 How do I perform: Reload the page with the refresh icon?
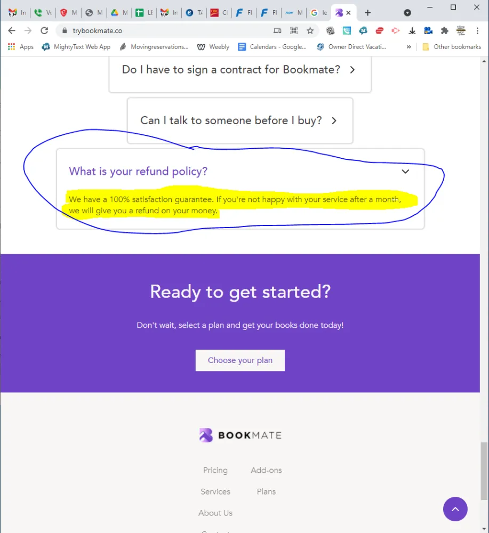pos(44,30)
